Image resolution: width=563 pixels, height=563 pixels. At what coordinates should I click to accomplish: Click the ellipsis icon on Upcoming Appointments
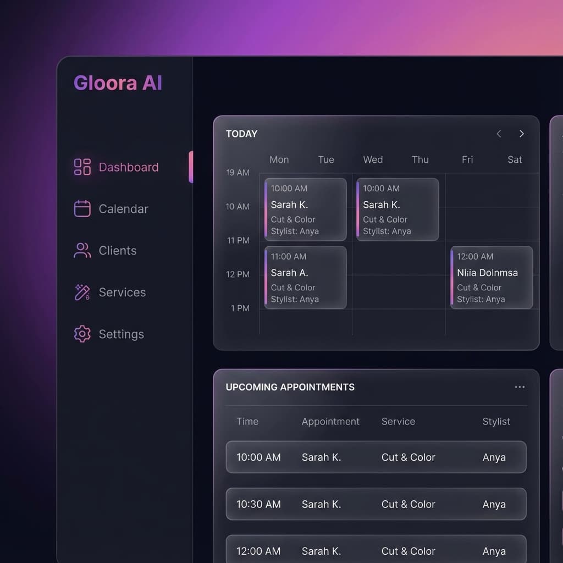520,387
